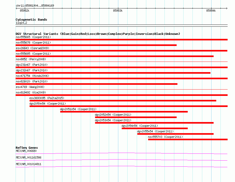Click the red bar under nsv555703
235x182 pixels.
[188, 139]
